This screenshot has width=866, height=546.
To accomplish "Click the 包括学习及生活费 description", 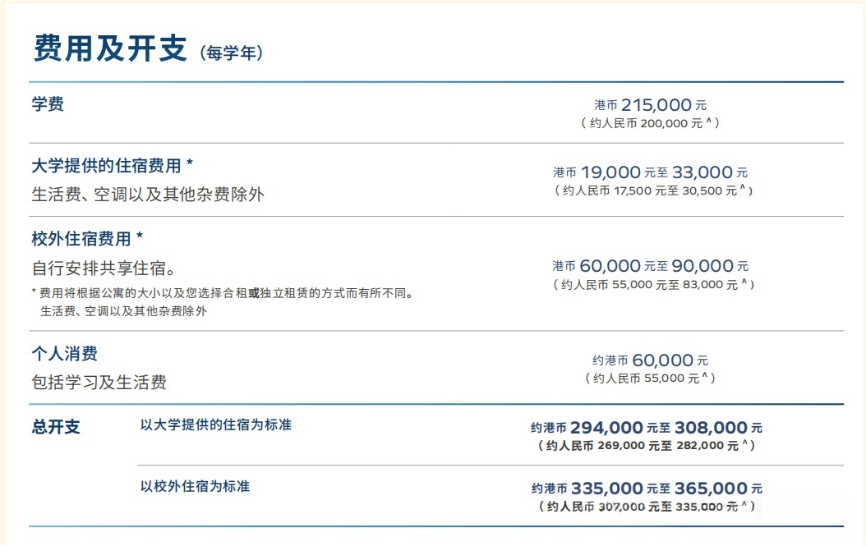I will (x=99, y=383).
